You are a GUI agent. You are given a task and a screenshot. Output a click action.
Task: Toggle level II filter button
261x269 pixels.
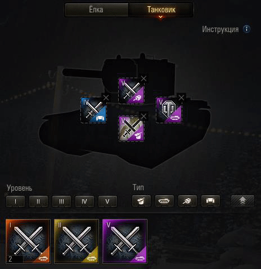point(38,201)
